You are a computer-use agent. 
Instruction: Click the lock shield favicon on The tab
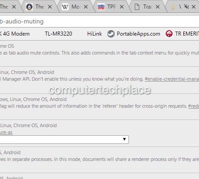tap(29, 7)
